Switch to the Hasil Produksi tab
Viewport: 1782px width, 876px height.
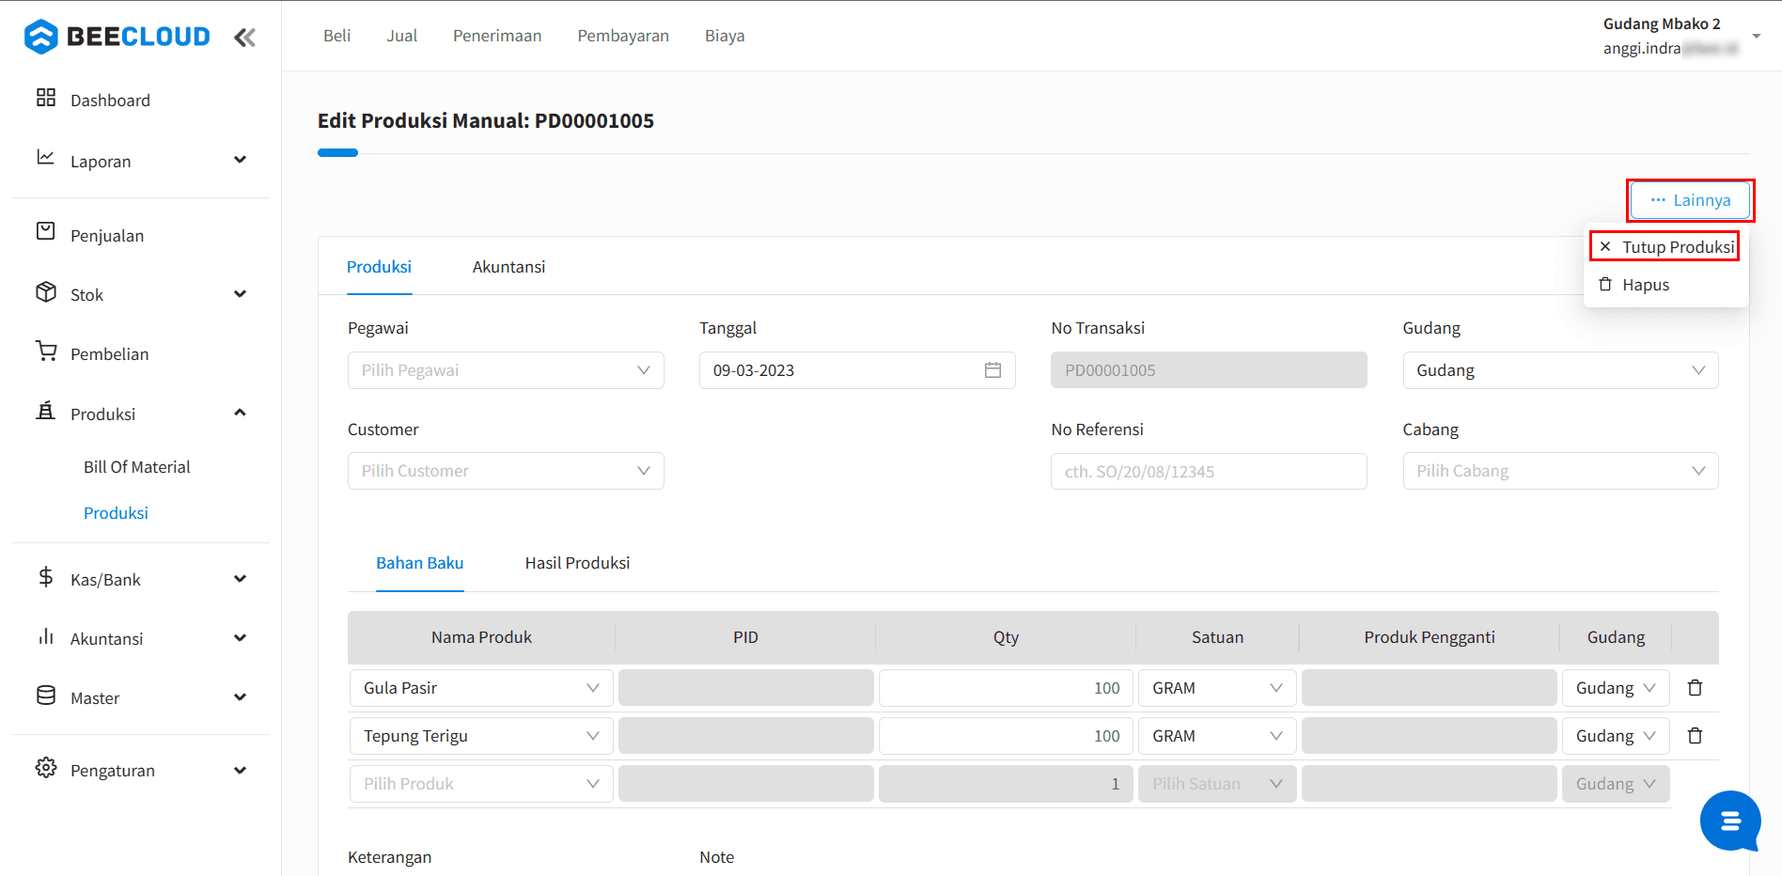[577, 563]
